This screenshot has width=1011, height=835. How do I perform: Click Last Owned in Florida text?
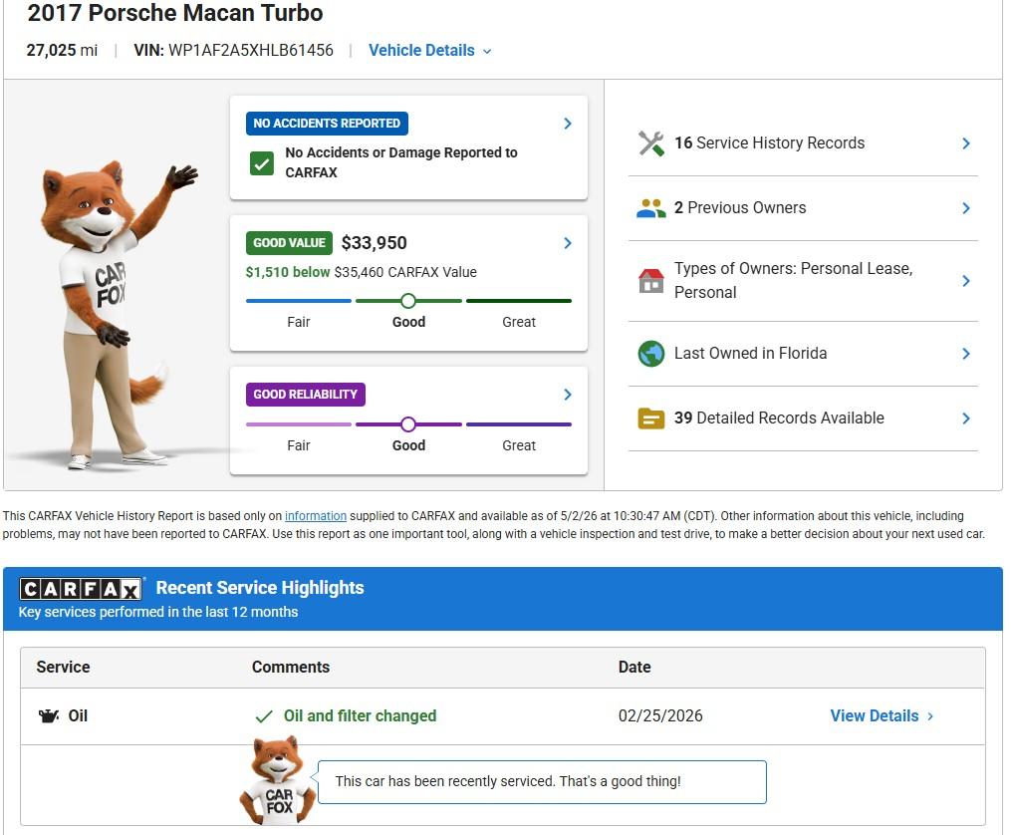pyautogui.click(x=750, y=354)
